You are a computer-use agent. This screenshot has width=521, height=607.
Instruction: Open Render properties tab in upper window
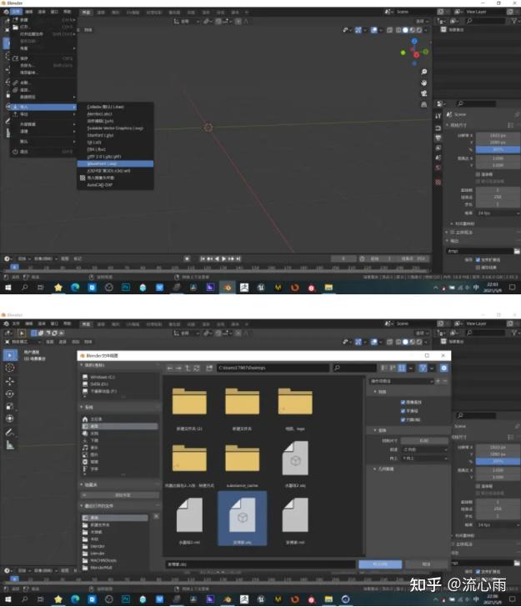click(x=438, y=128)
